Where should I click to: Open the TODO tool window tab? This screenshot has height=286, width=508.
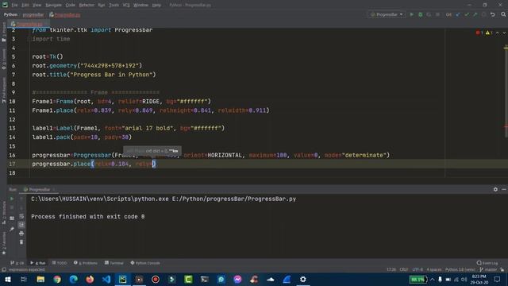pos(59,263)
